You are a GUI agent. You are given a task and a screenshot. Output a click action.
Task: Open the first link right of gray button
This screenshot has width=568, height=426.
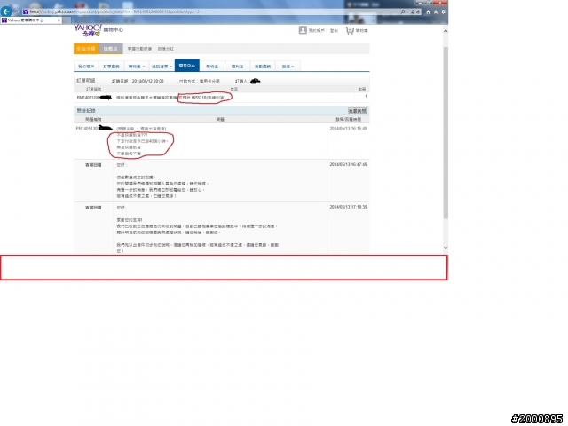pyautogui.click(x=139, y=49)
